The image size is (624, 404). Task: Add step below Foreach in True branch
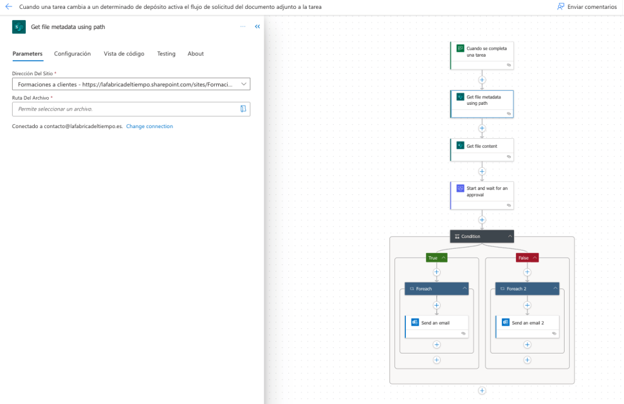point(437,360)
